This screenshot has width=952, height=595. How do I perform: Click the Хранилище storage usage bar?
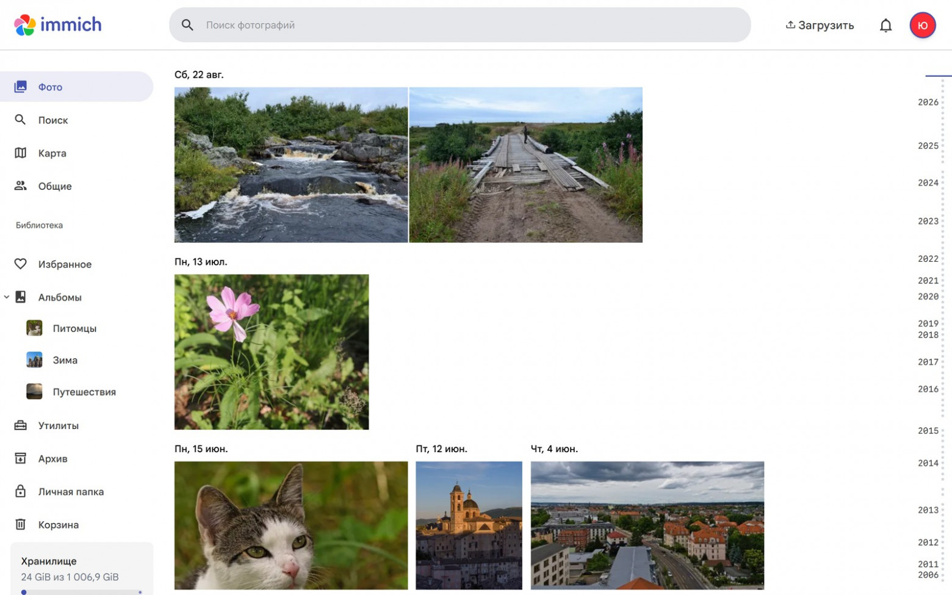[x=82, y=592]
